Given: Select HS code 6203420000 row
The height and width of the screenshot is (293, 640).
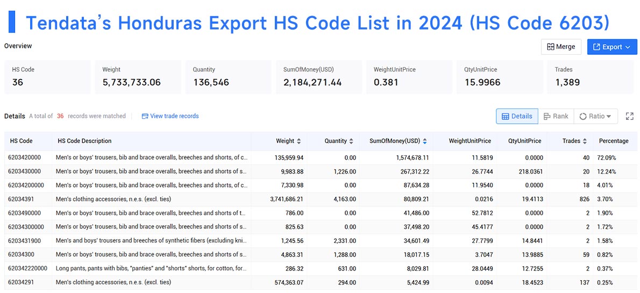Looking at the screenshot, I should (x=320, y=158).
